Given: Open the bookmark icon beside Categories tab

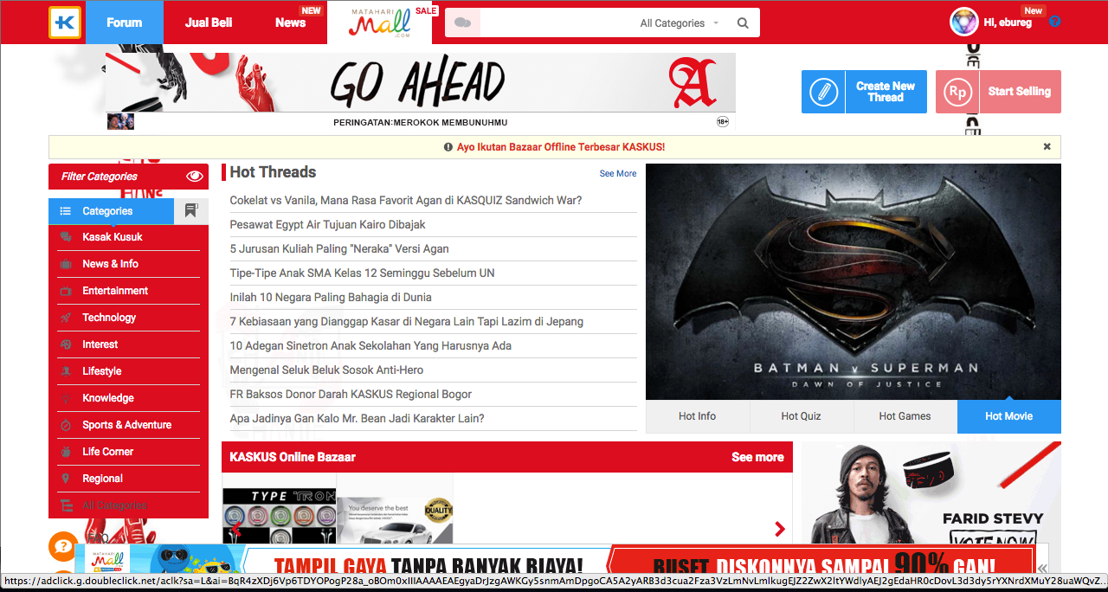Looking at the screenshot, I should pyautogui.click(x=191, y=210).
